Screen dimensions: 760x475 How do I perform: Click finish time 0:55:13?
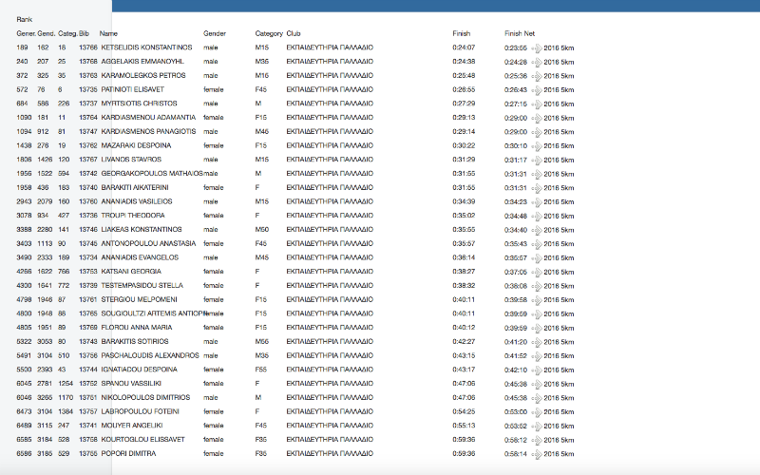pos(464,426)
